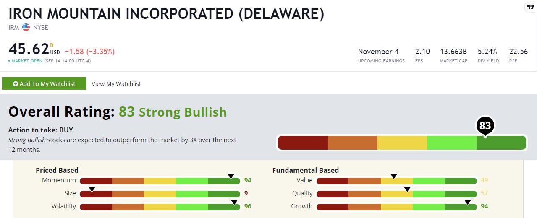Viewport: 537px width, 218px height.
Task: Click the black 83 rating pin
Action: pyautogui.click(x=485, y=126)
